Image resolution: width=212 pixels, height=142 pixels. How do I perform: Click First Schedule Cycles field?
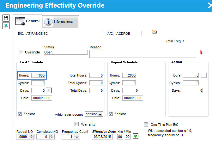click(x=38, y=83)
